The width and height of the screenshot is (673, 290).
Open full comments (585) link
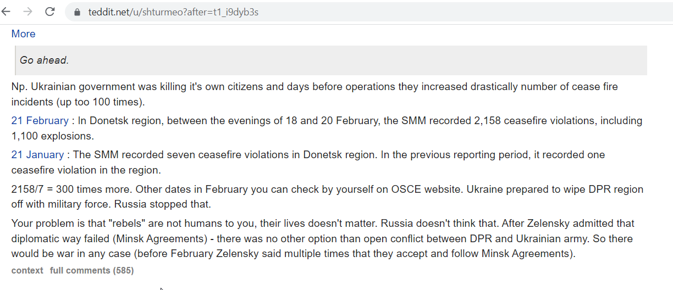tap(91, 270)
